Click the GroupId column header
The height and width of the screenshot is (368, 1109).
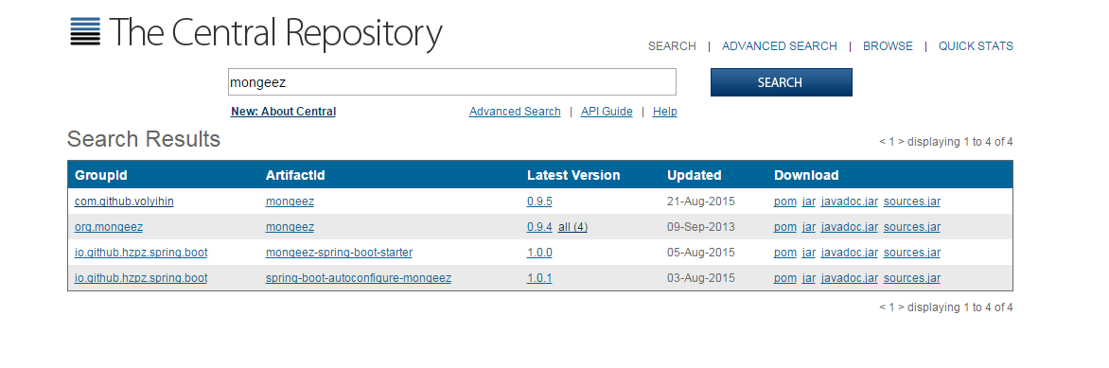click(x=101, y=176)
